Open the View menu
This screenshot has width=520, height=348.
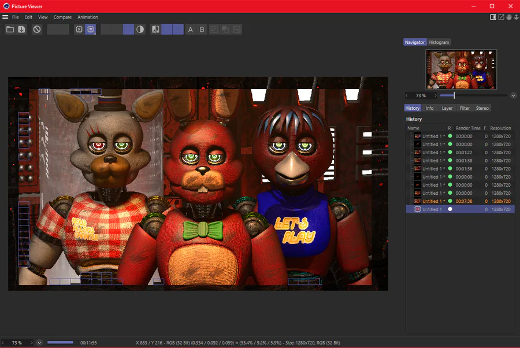(x=43, y=17)
